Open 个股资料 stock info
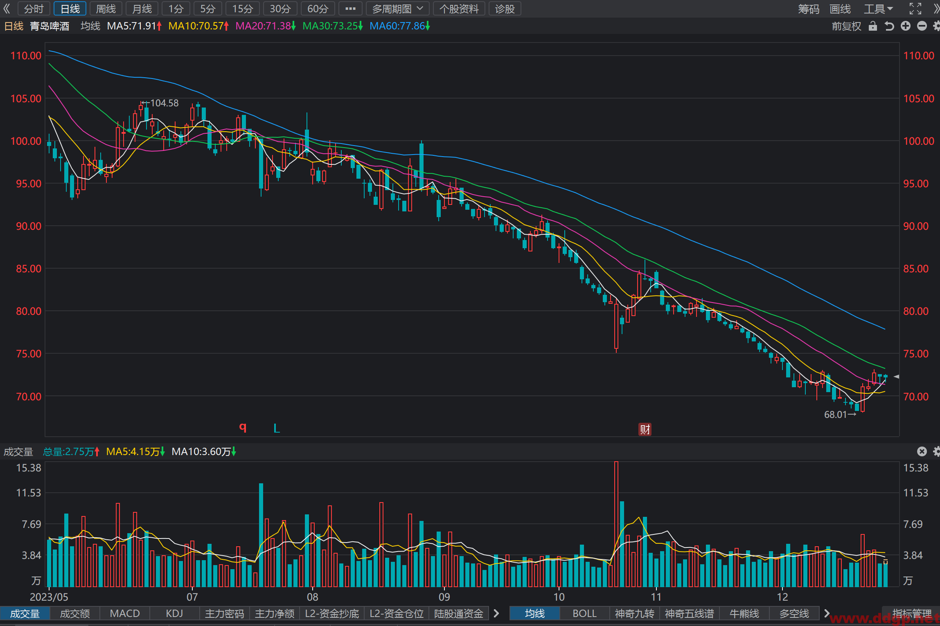Viewport: 940px width, 626px height. (x=459, y=9)
